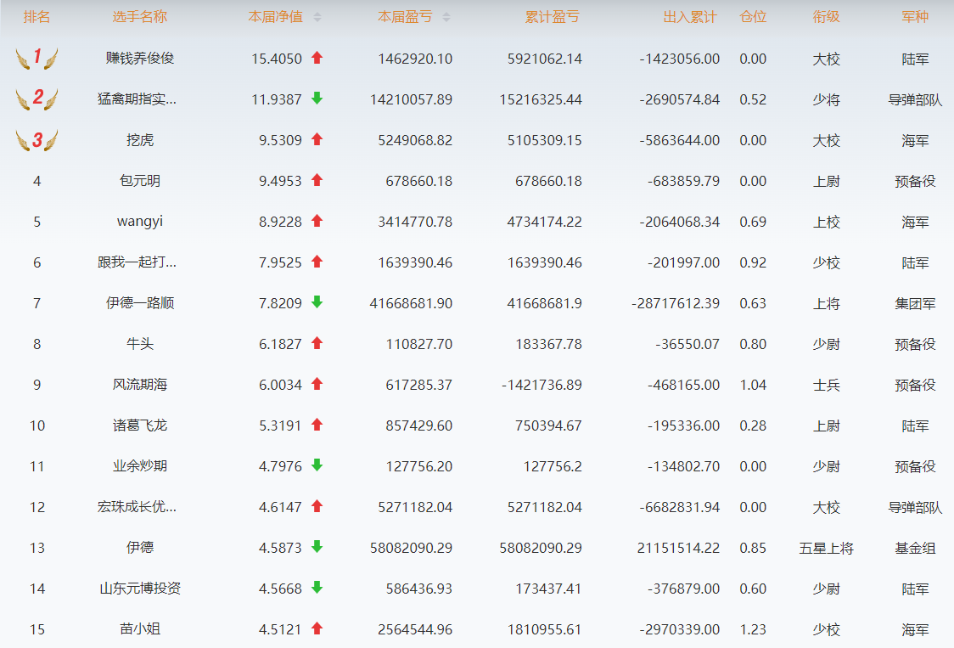Click red up arrow next to 7.9525
Screen dimensions: 954x648
(x=317, y=262)
